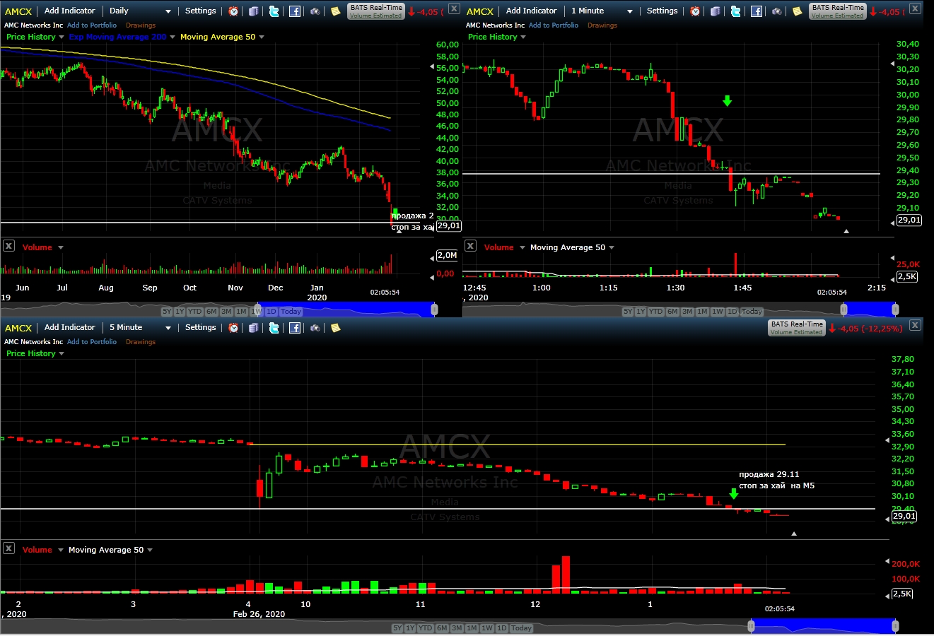Screen dimensions: 934x636
Task: Share Daily chart on Twitter
Action: (x=274, y=11)
